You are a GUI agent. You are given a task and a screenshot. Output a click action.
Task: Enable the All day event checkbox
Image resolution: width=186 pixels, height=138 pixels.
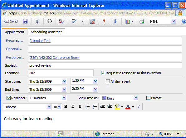pos(108,81)
